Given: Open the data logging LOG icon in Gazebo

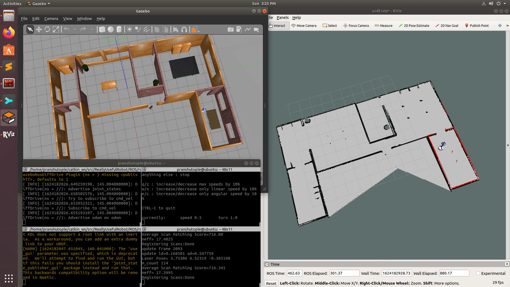Looking at the screenshot, I should 239,29.
